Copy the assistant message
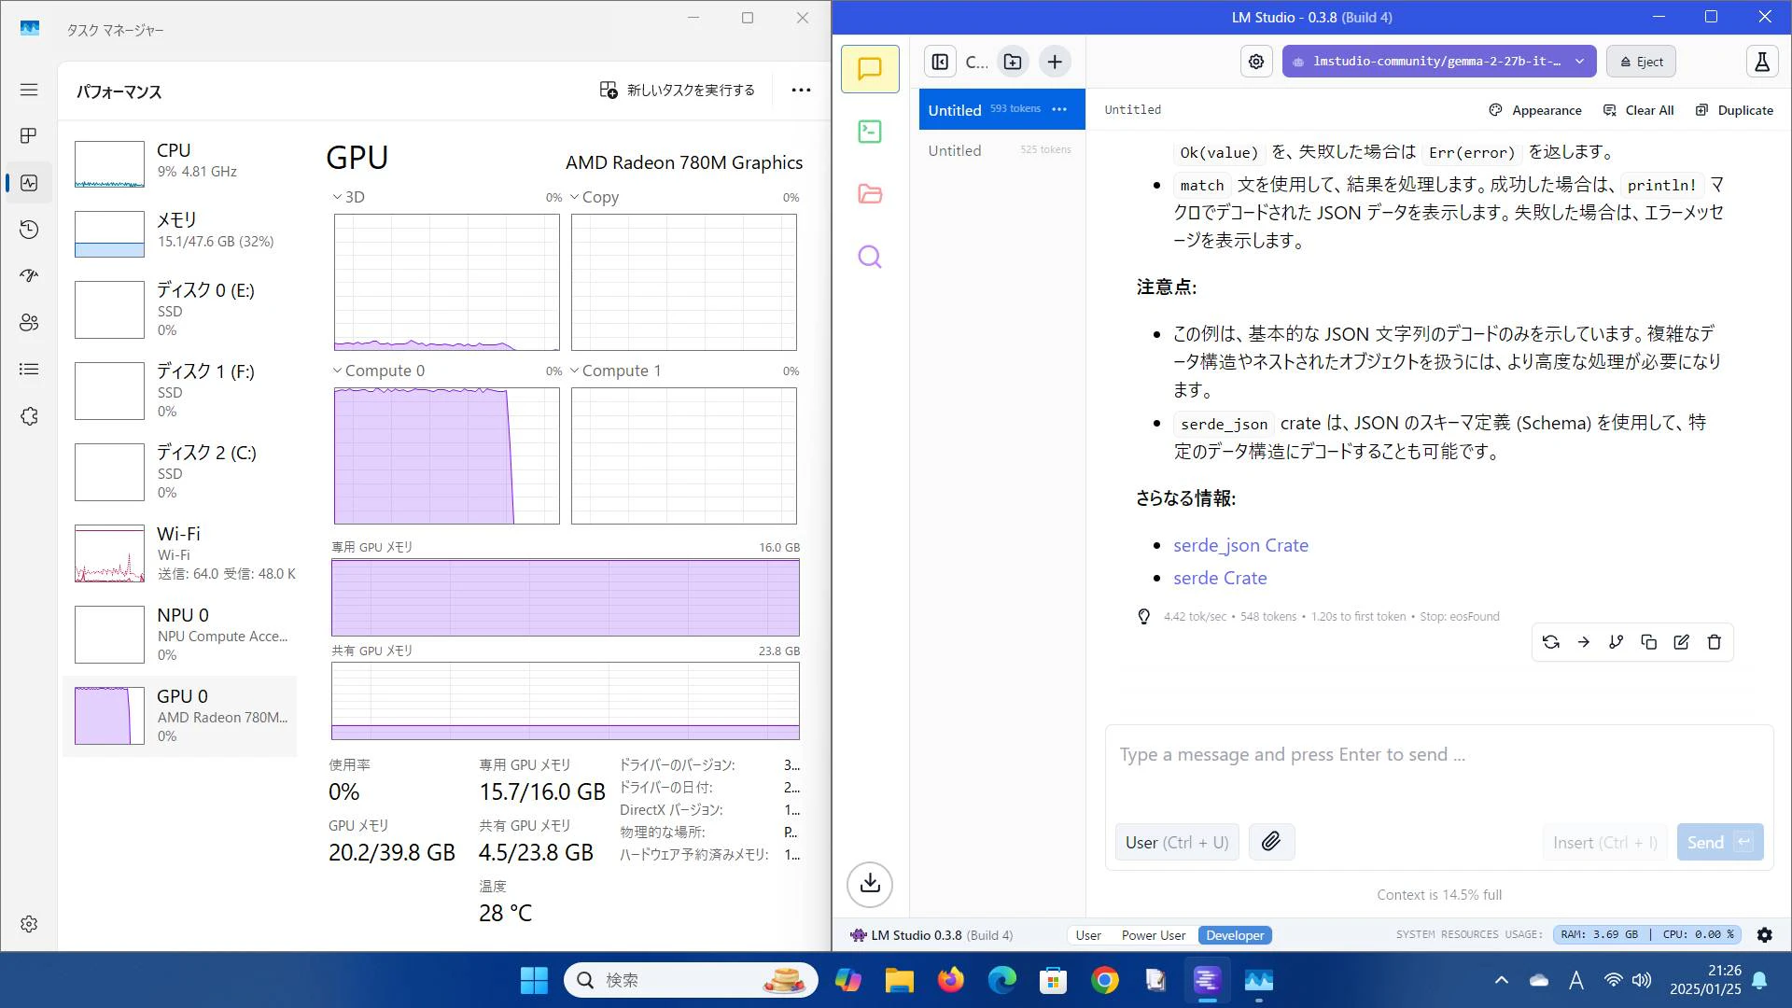The image size is (1792, 1008). click(x=1649, y=642)
